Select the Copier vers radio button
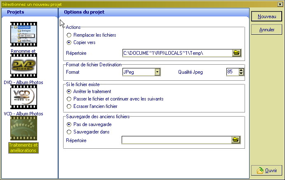The height and width of the screenshot is (180, 285). click(x=69, y=42)
